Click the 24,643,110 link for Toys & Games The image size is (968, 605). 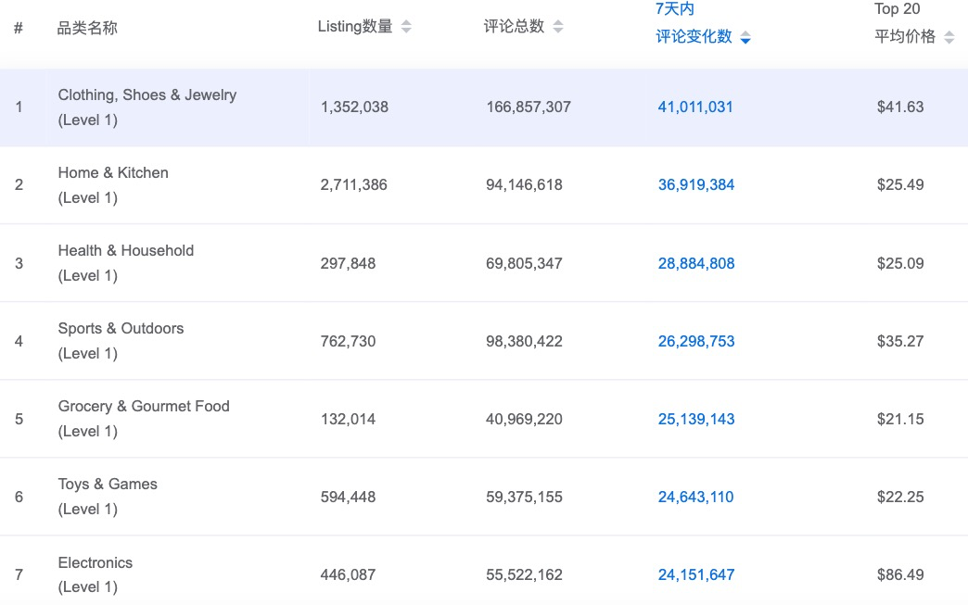pyautogui.click(x=695, y=497)
